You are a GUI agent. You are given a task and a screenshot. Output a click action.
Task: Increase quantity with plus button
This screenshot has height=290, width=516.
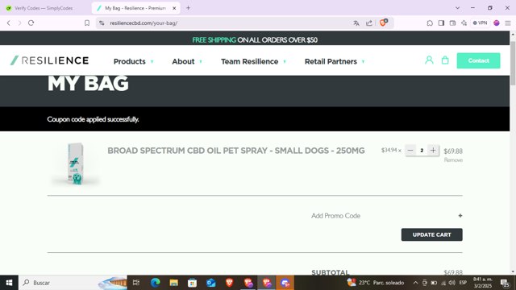(x=433, y=151)
